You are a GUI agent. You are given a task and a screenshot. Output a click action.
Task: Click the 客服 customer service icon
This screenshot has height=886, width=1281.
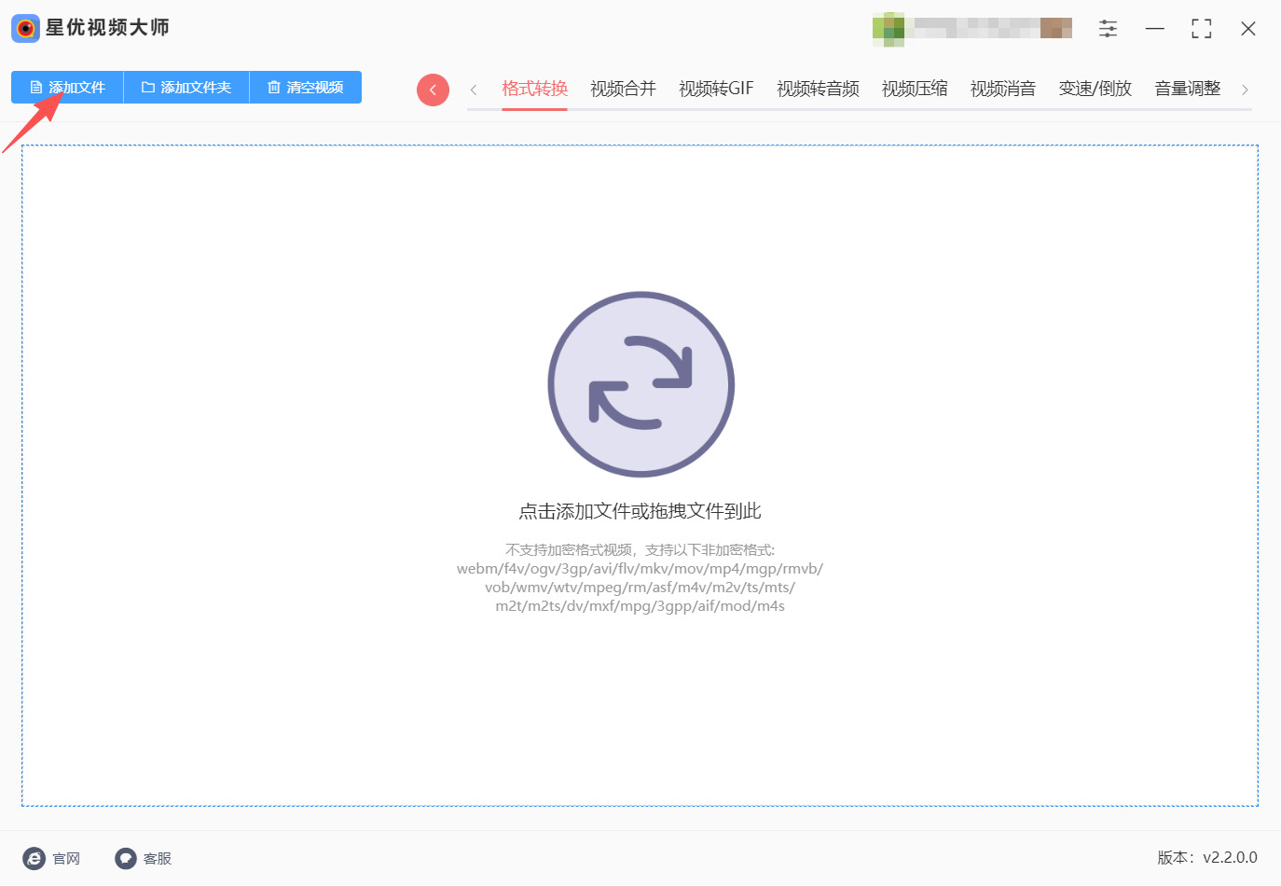point(125,858)
